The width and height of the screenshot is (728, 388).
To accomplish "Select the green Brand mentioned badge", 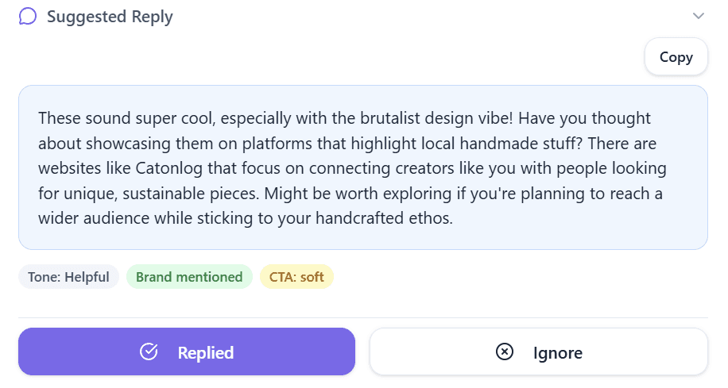I will pyautogui.click(x=189, y=277).
